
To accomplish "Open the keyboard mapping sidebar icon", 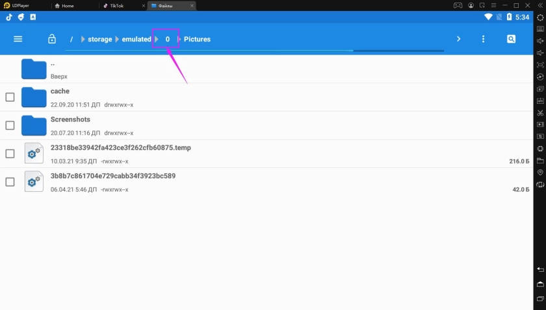I will (x=540, y=29).
